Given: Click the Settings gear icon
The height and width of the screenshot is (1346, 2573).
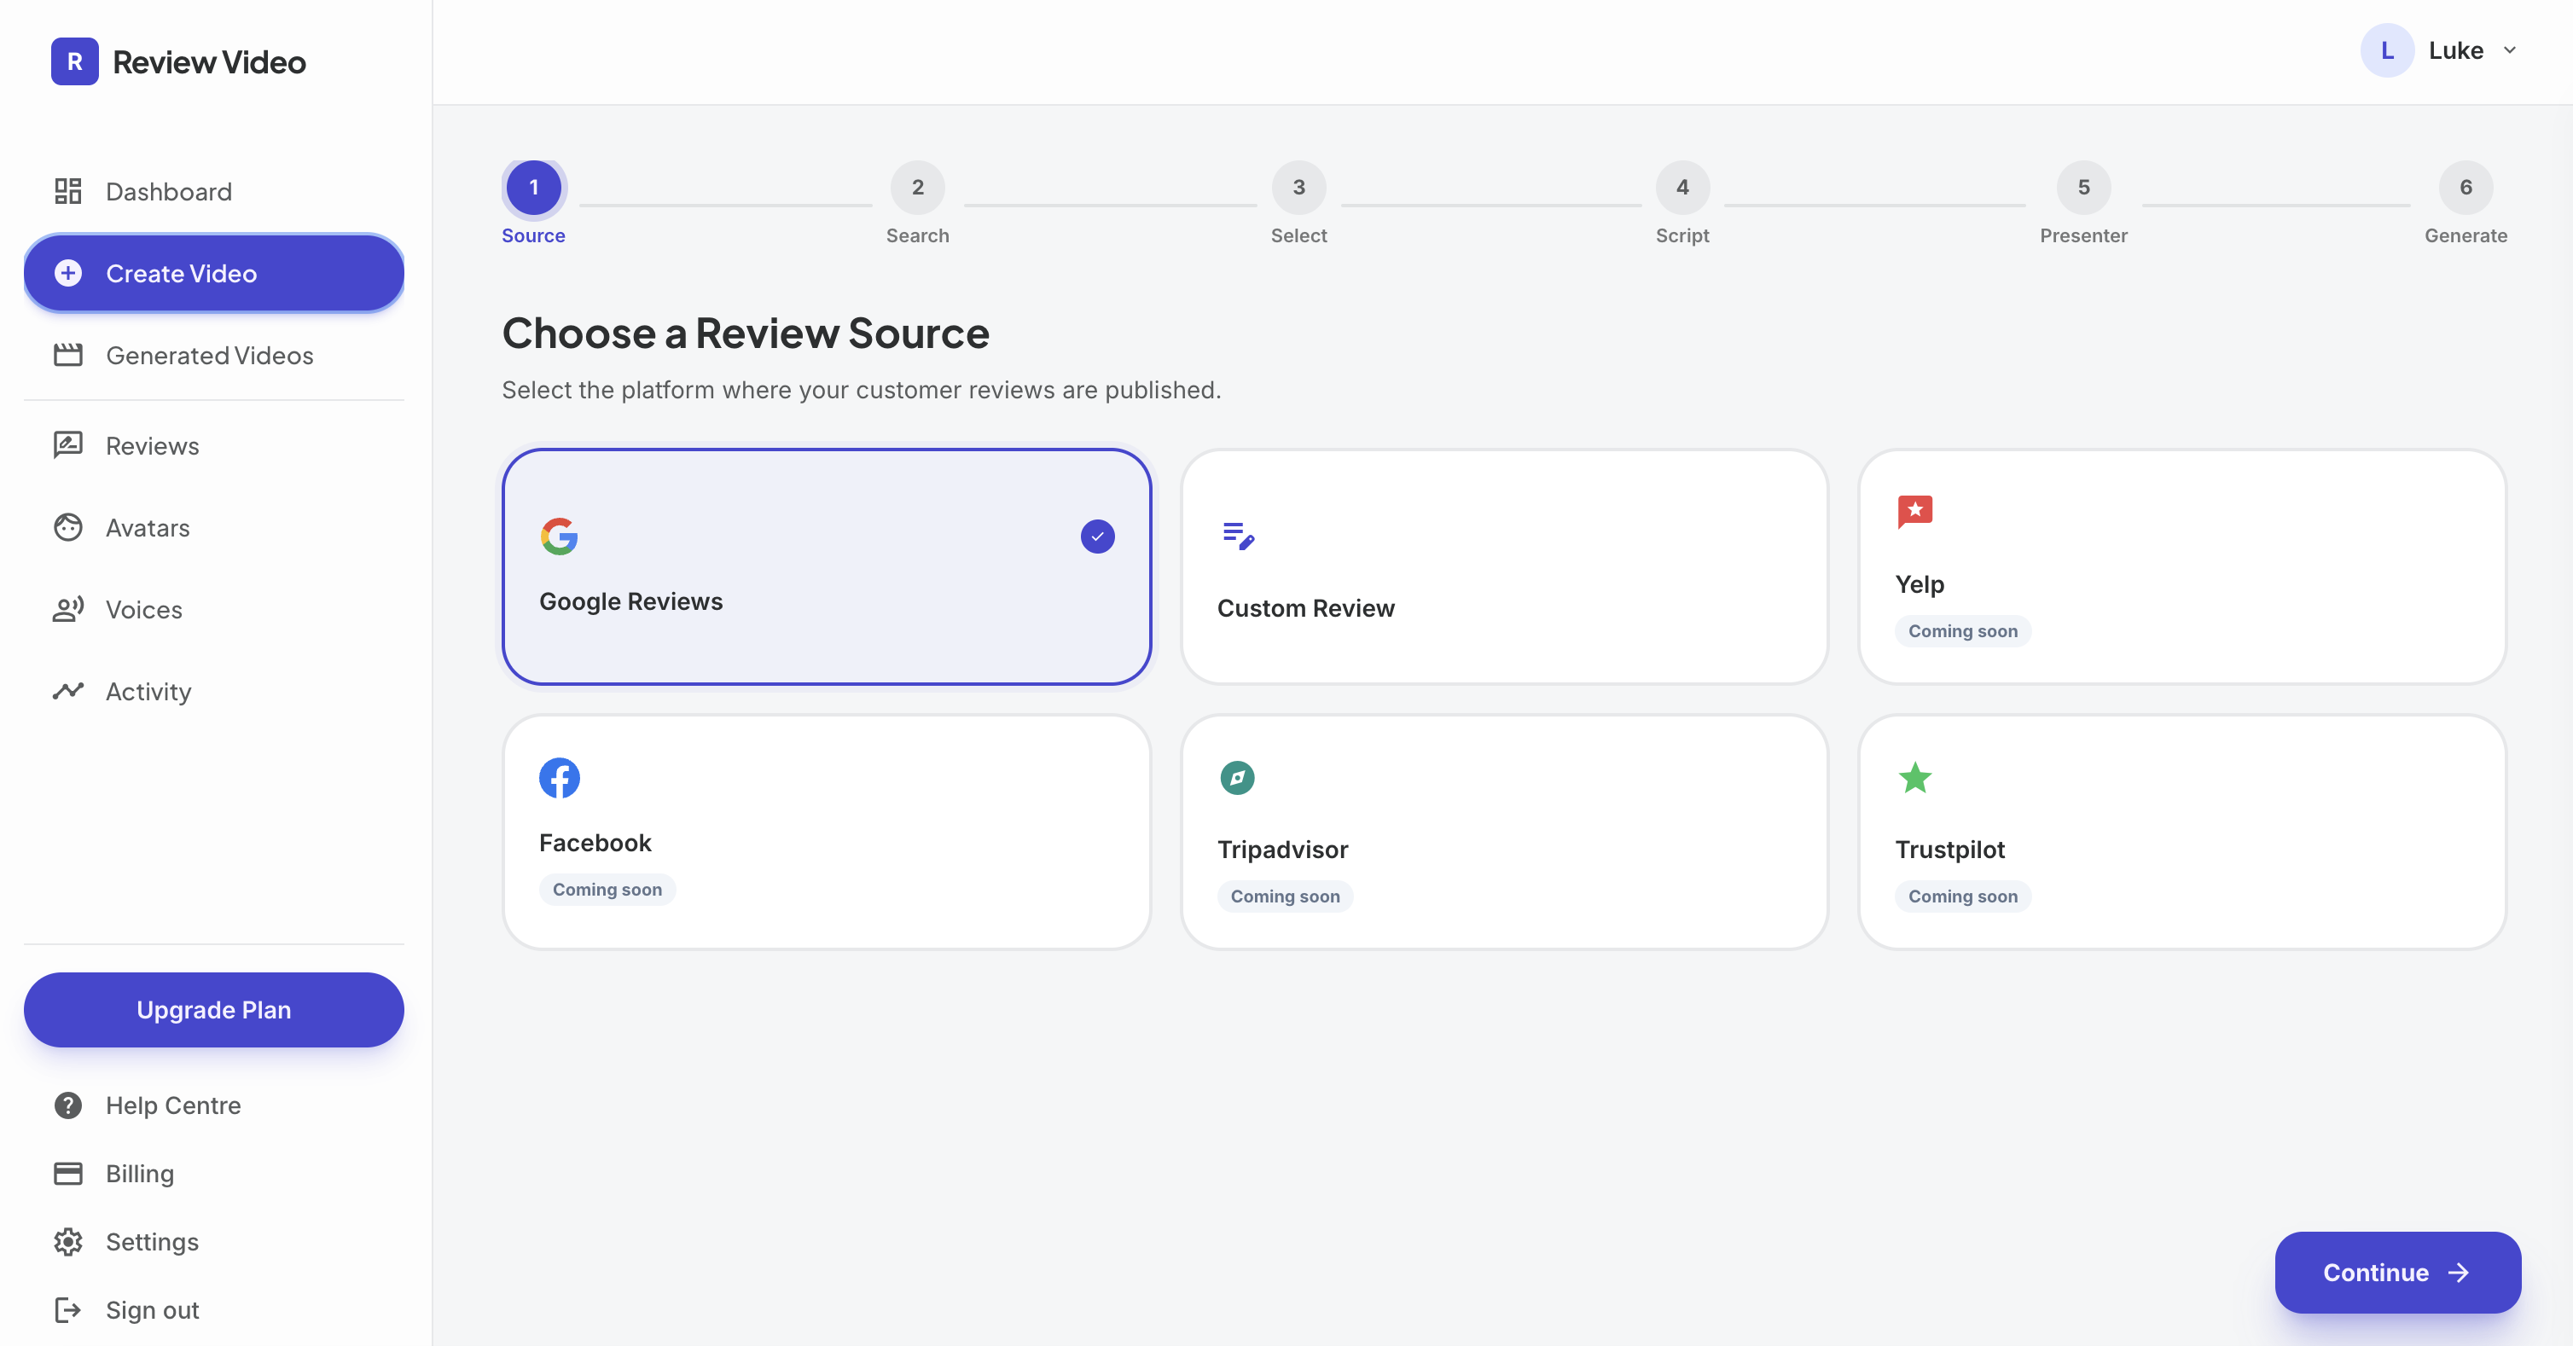Looking at the screenshot, I should coord(68,1241).
